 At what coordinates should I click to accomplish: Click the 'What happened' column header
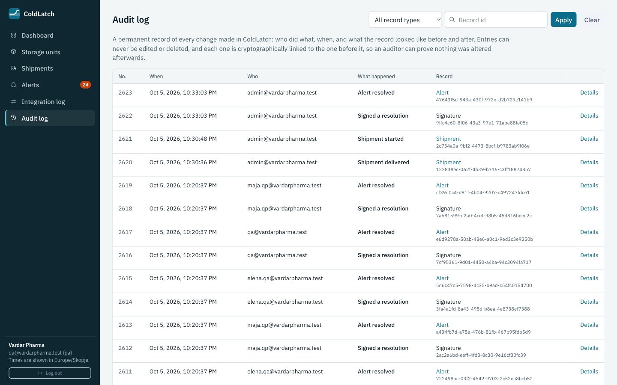point(376,77)
